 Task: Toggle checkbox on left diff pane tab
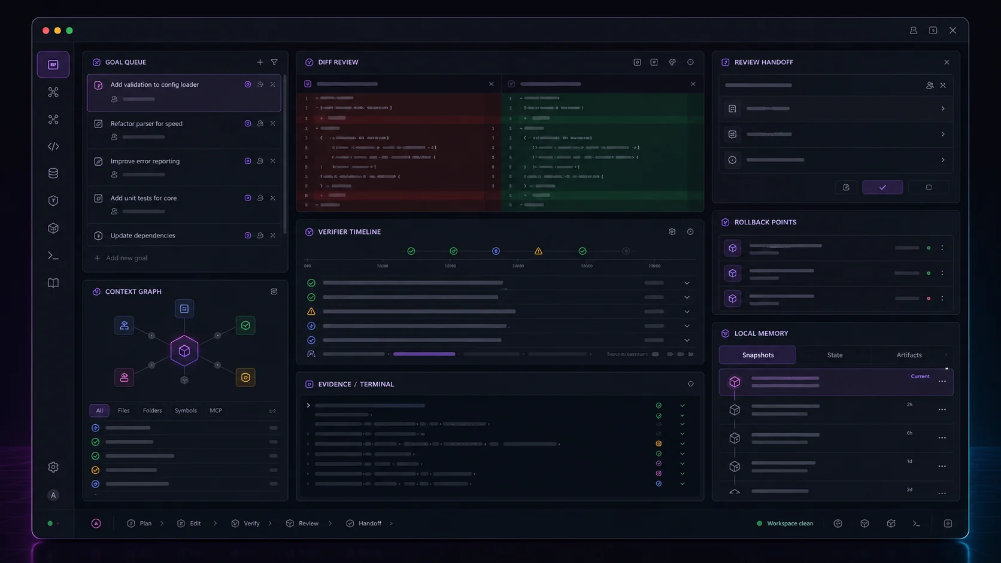pos(308,84)
